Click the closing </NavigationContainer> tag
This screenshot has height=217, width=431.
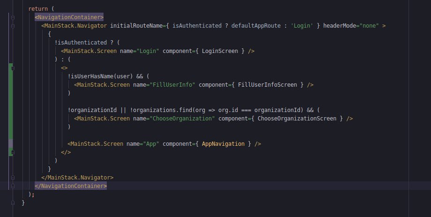pos(71,186)
